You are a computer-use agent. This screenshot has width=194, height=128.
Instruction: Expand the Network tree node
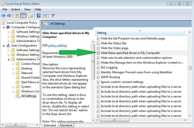[13, 73]
